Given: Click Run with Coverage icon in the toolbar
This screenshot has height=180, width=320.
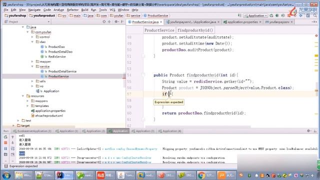Looking at the screenshot, I should (x=283, y=15).
